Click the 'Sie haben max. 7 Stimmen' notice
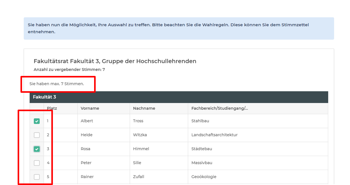 pyautogui.click(x=57, y=84)
